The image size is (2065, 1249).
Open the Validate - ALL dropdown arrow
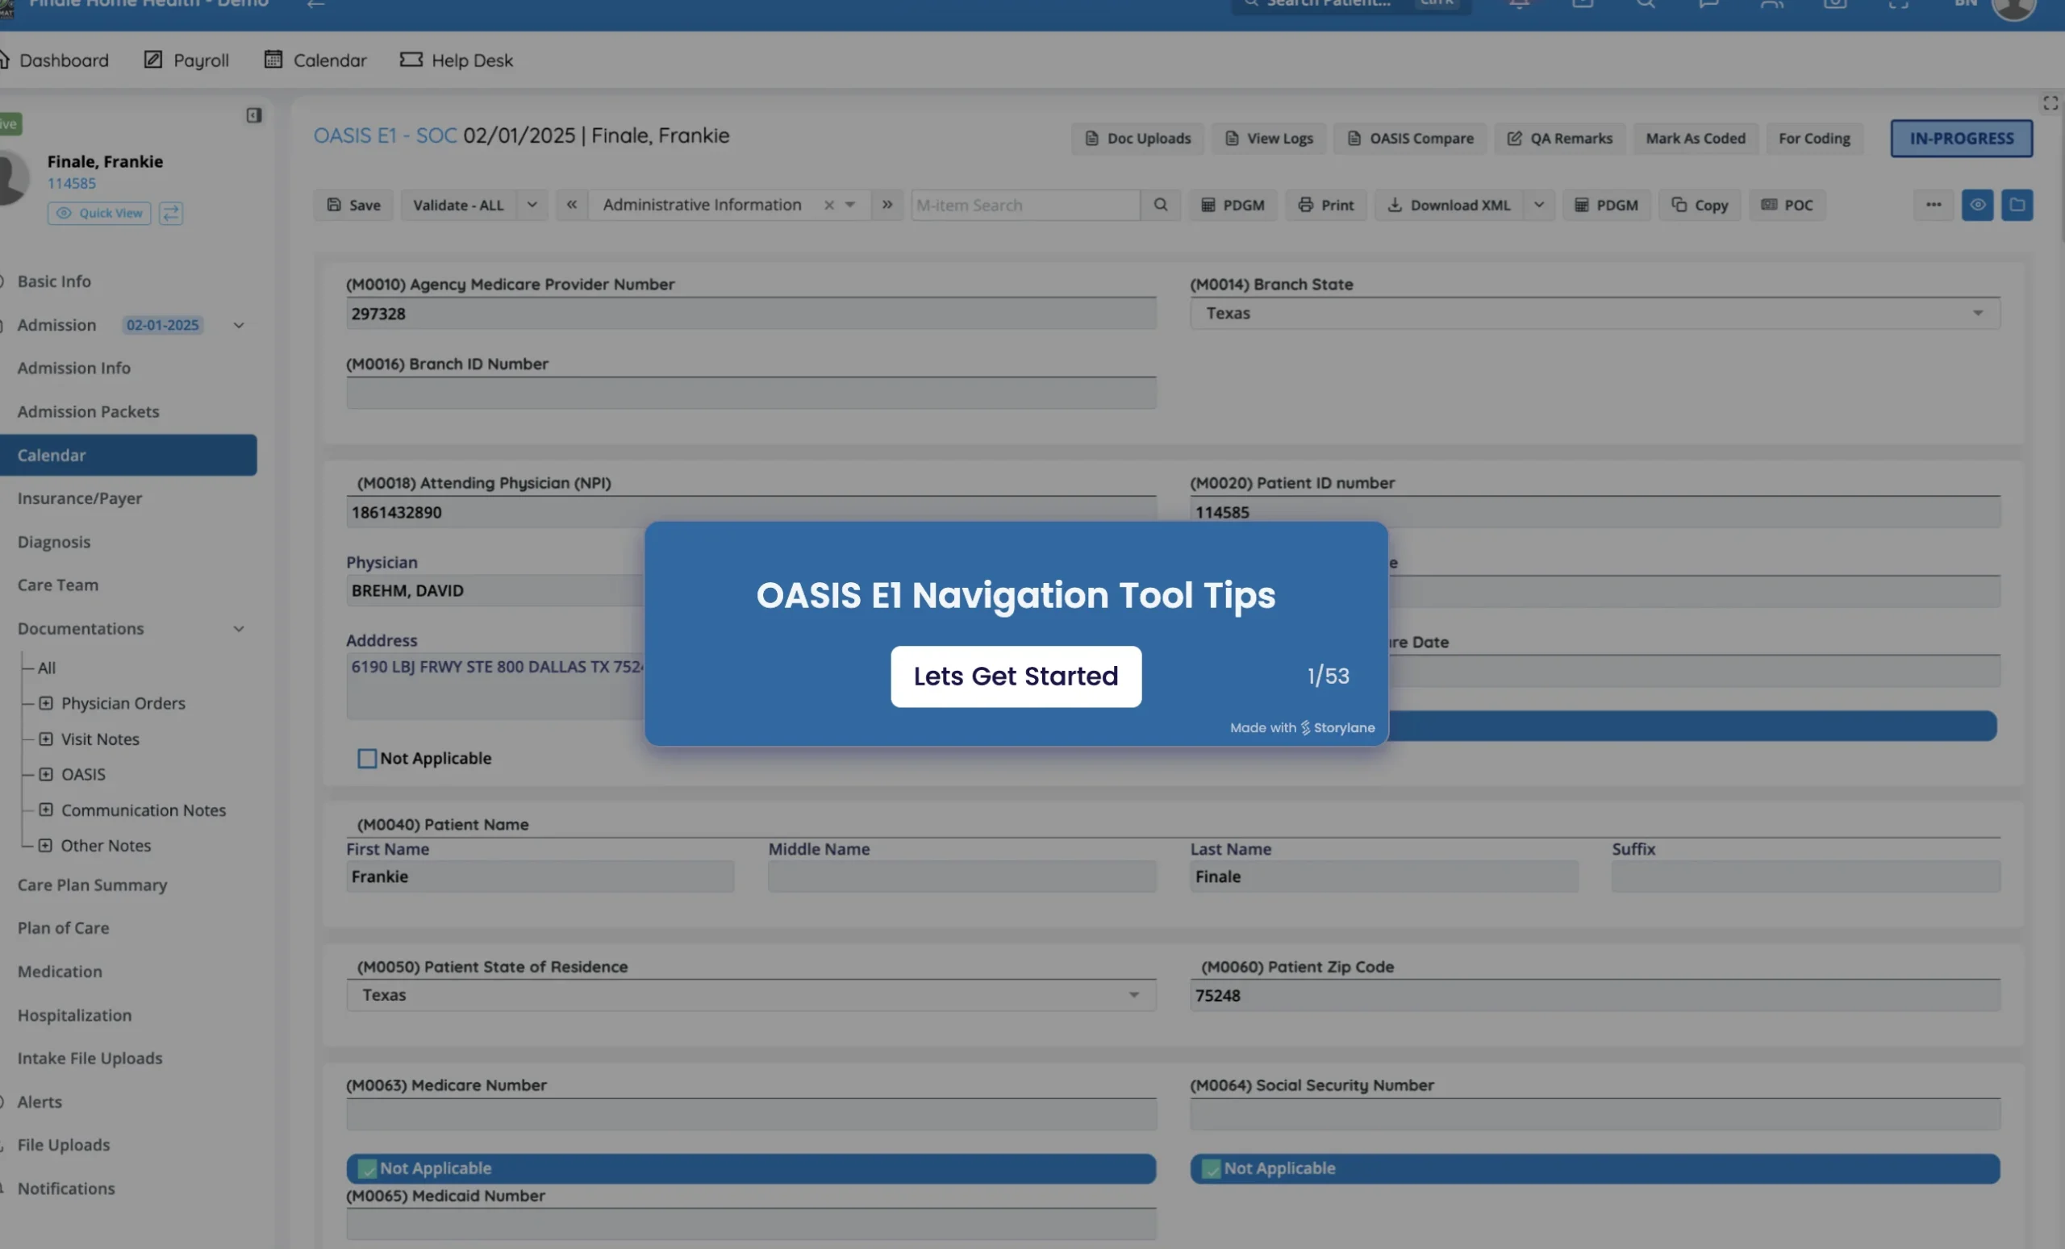532,204
